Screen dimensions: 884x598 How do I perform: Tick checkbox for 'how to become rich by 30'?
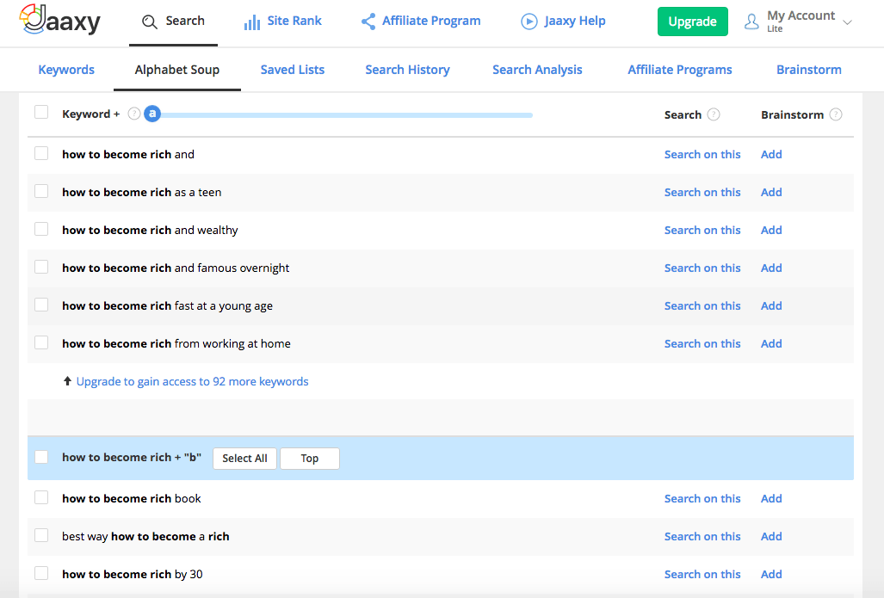pyautogui.click(x=41, y=573)
